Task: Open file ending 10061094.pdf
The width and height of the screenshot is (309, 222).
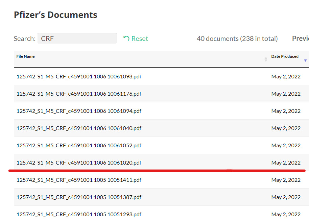Action: click(79, 111)
